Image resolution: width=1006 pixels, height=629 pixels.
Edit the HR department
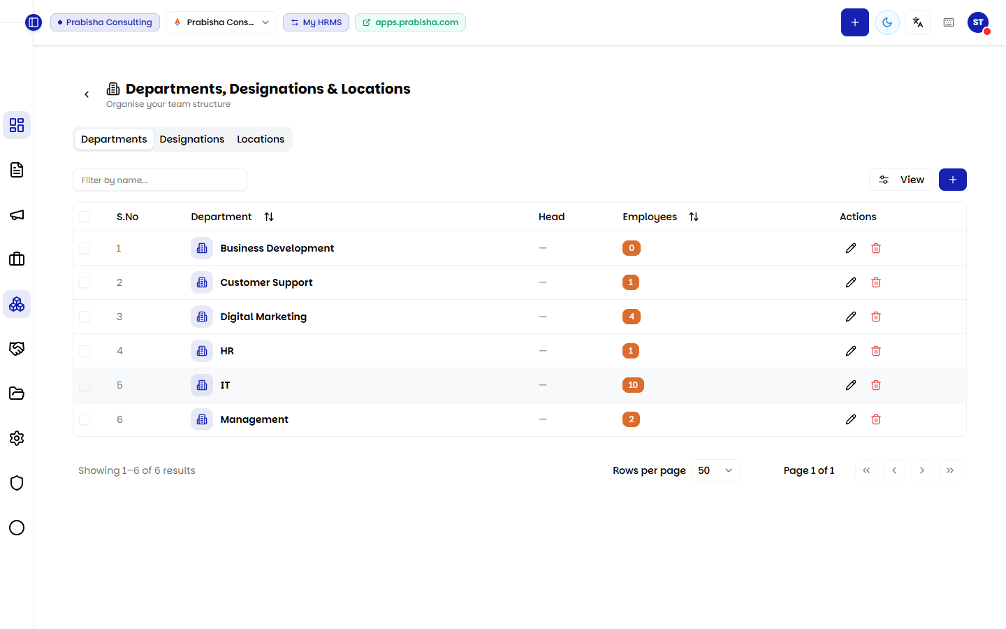point(851,351)
